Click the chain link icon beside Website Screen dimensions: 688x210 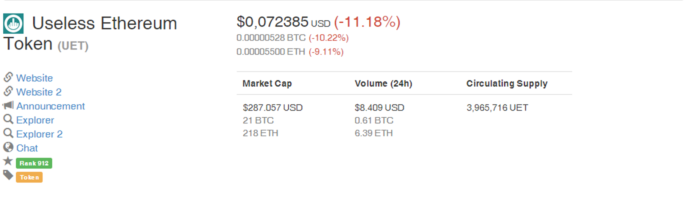tap(8, 77)
